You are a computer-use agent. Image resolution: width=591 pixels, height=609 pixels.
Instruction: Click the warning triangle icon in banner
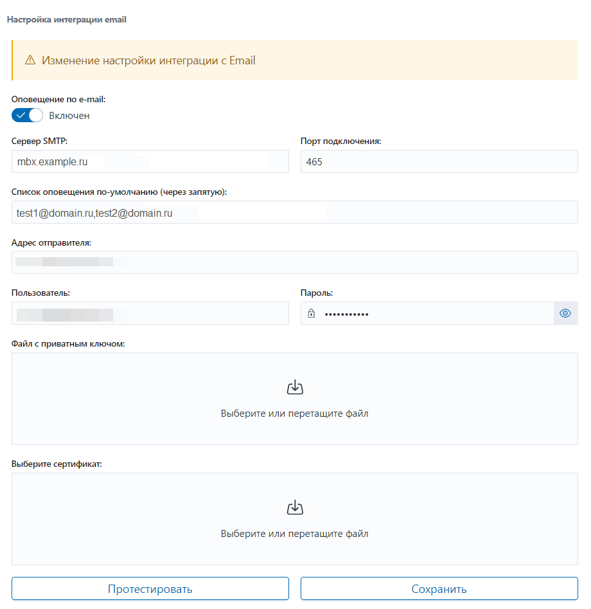coord(30,60)
